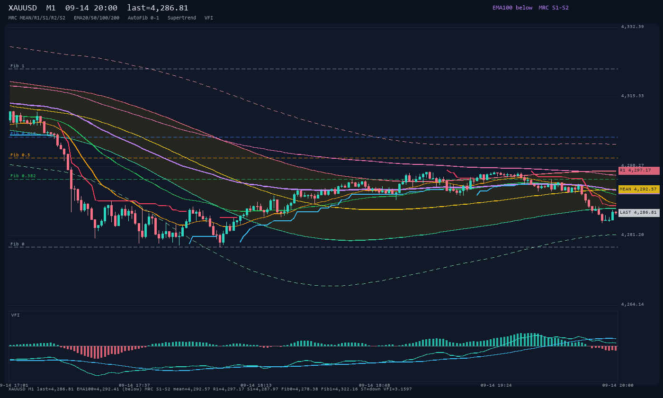663x398 pixels.
Task: Click the 4,264.14 price axis label
Action: pyautogui.click(x=632, y=304)
